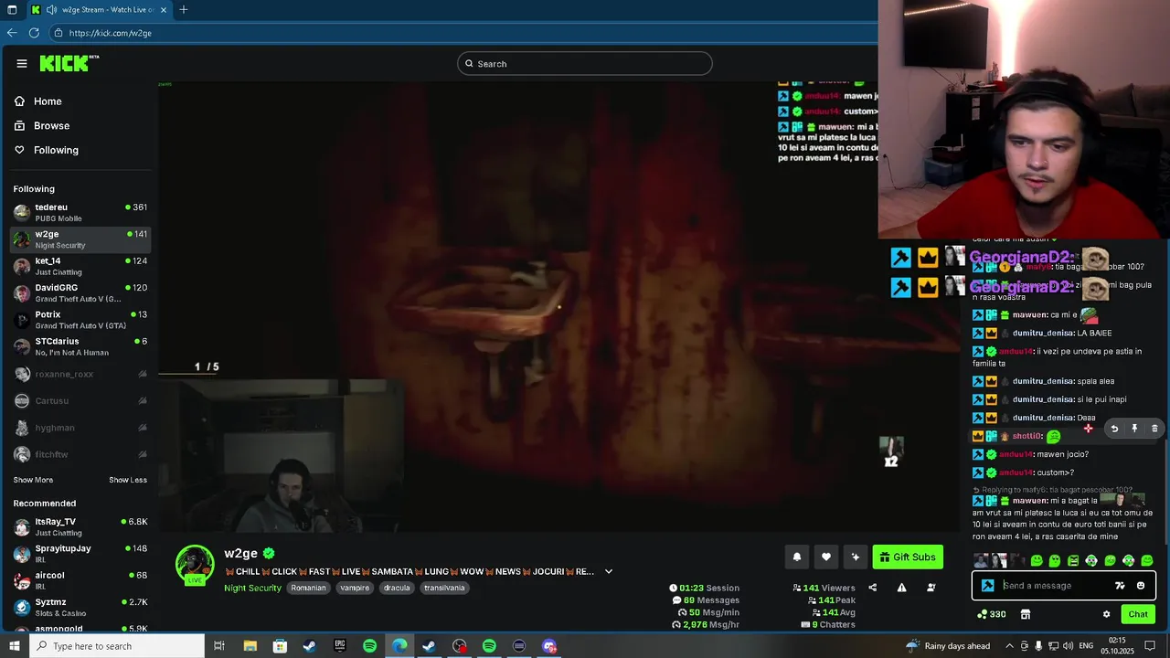Image resolution: width=1170 pixels, height=658 pixels.
Task: Click the user icon beside report
Action: click(931, 588)
